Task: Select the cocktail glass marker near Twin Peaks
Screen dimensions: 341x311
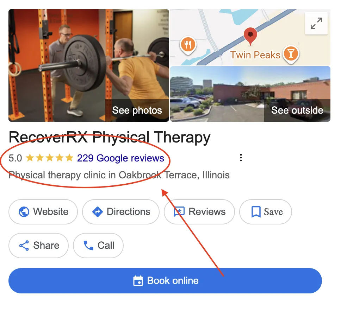Action: pyautogui.click(x=291, y=54)
